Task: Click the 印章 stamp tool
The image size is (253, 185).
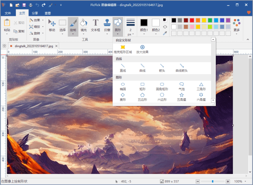Action: pyautogui.click(x=107, y=25)
